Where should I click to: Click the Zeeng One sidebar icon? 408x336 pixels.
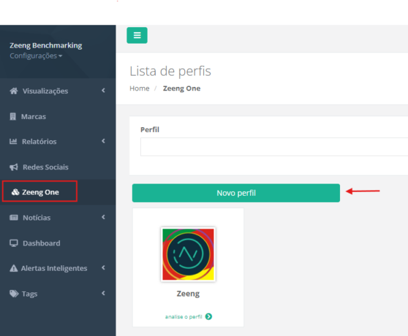click(15, 192)
